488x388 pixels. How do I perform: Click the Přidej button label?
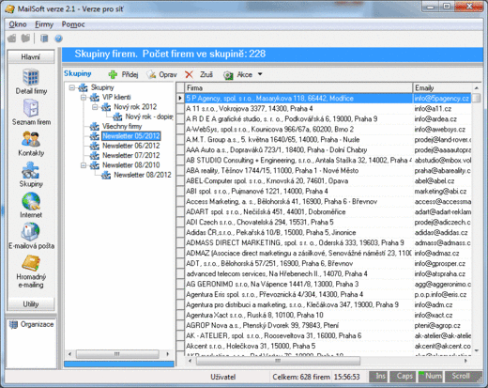tap(130, 75)
